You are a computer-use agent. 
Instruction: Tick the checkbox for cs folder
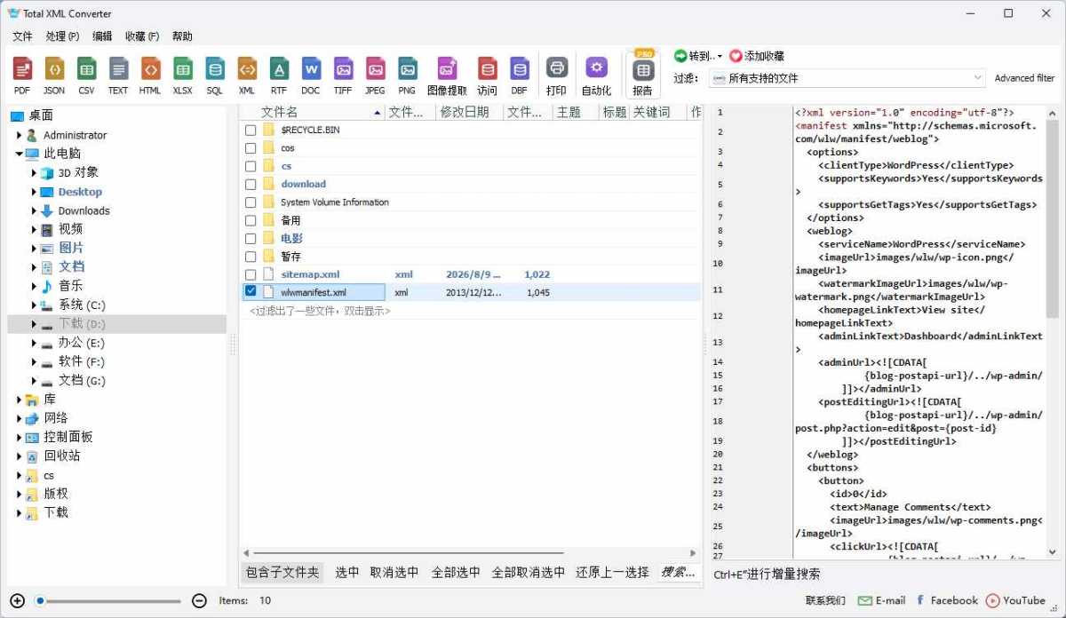(x=251, y=166)
